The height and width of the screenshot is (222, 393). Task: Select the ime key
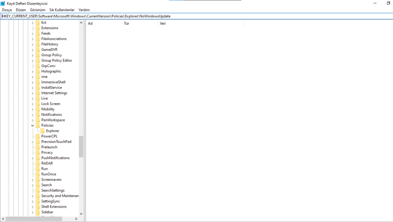point(45,77)
